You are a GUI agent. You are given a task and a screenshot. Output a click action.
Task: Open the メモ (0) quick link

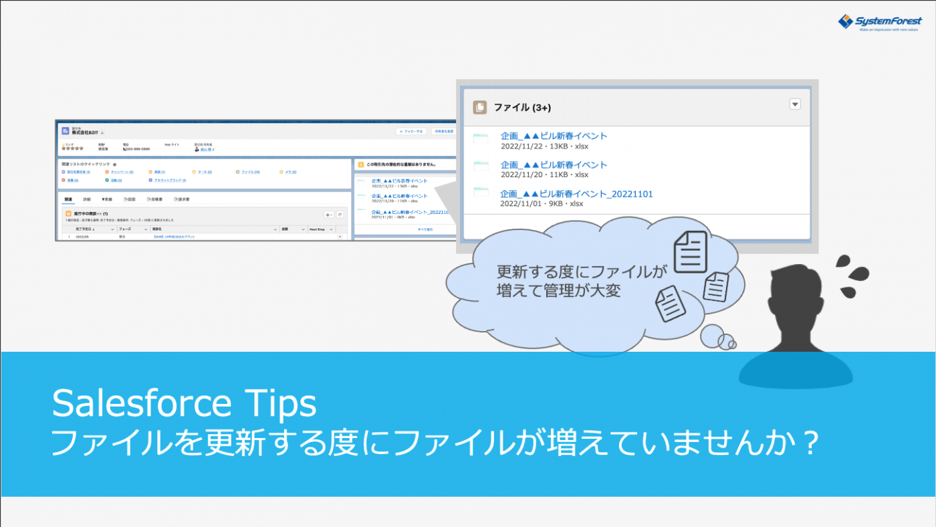(x=291, y=172)
